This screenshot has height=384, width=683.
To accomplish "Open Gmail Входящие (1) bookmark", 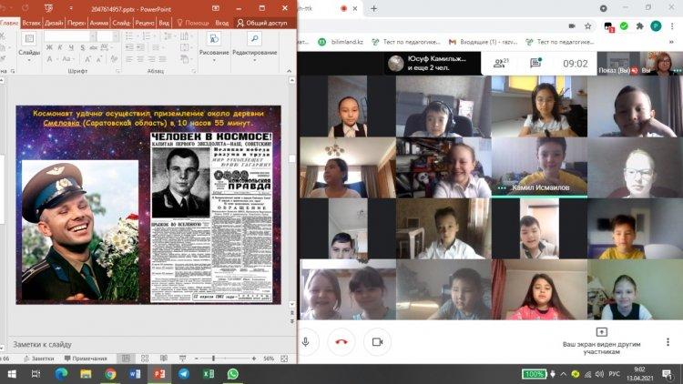I will click(483, 42).
